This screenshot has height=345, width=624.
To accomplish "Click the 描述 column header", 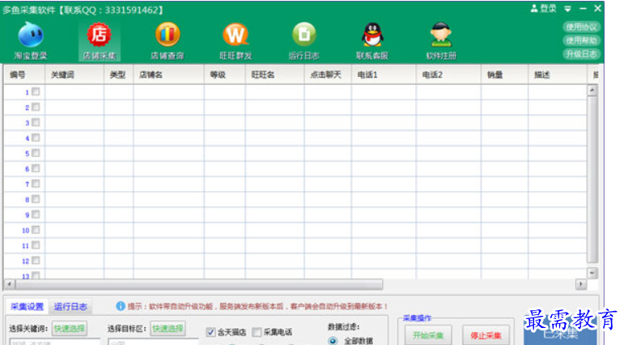I will (x=558, y=75).
